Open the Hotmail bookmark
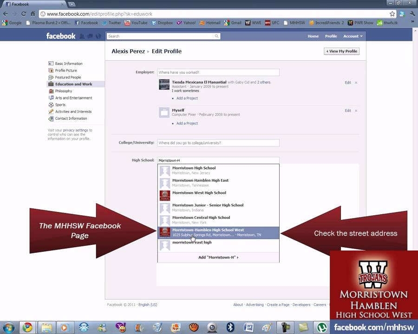The image size is (418, 334). click(x=210, y=23)
